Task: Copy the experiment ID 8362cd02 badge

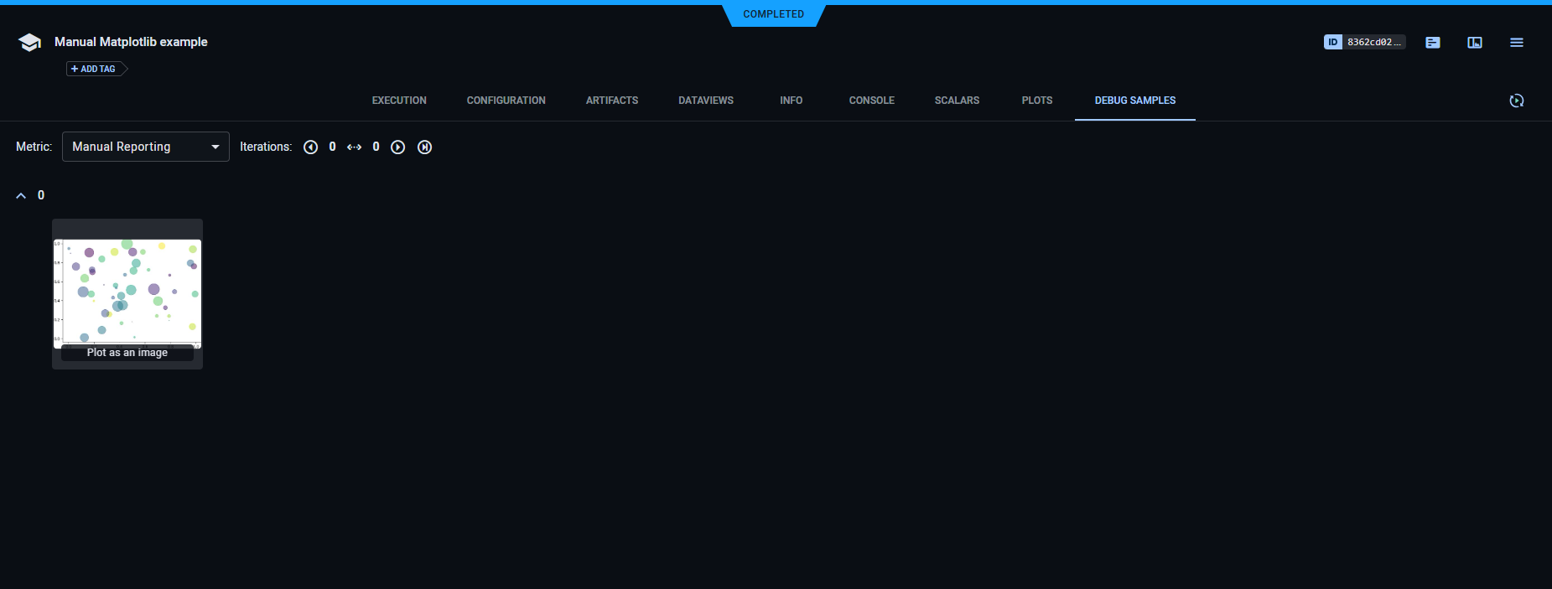Action: 1363,42
